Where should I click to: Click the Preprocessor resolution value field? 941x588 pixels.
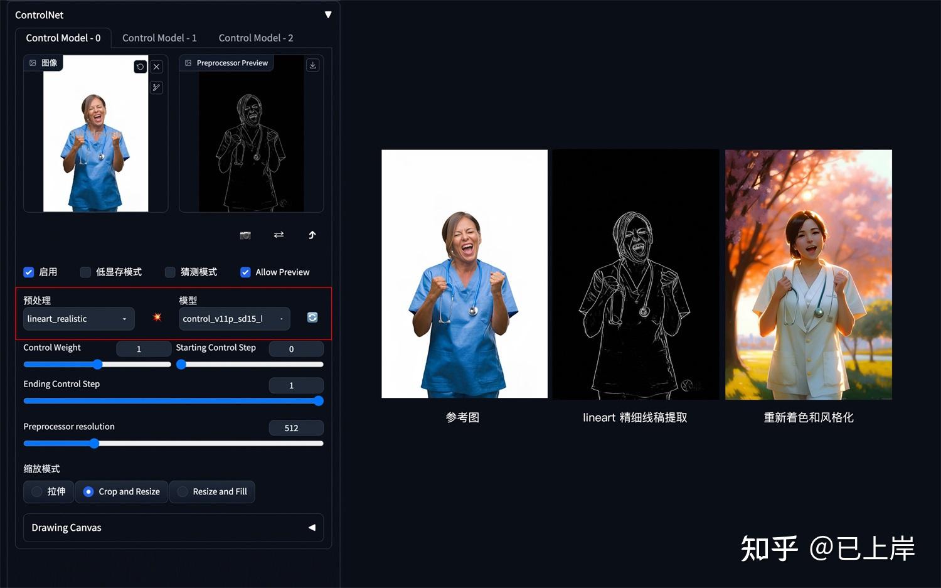point(296,427)
